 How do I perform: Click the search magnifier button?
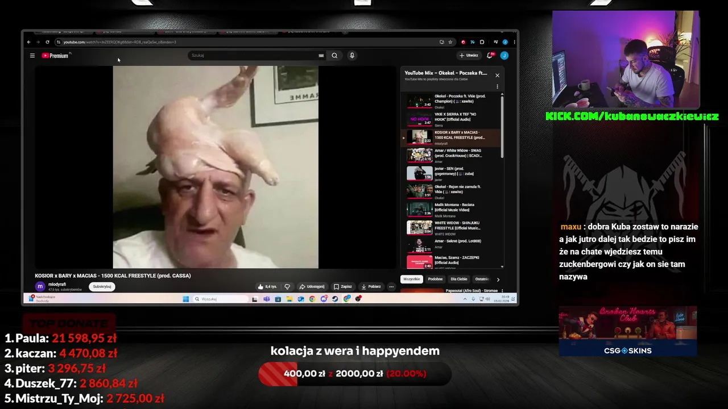coord(334,56)
